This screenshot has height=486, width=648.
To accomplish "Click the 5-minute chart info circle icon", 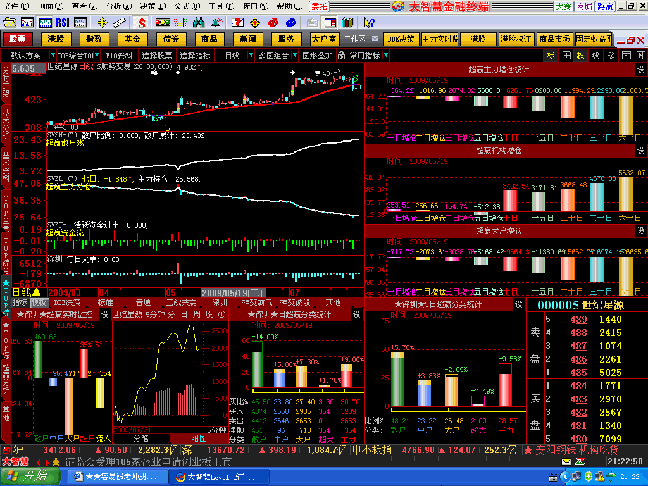I will click(222, 315).
